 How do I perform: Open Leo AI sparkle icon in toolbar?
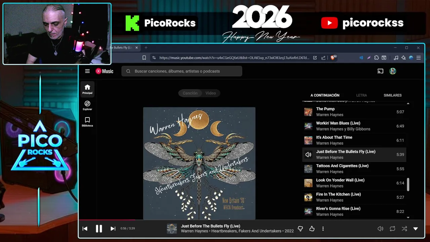(403, 58)
